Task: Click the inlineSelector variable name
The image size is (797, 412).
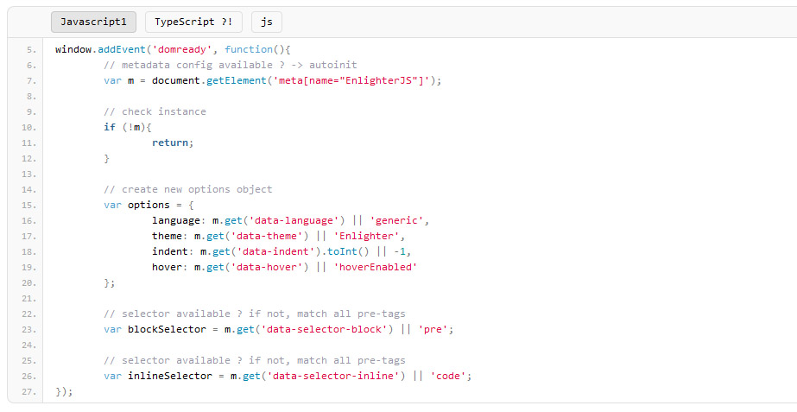Action: click(x=169, y=376)
